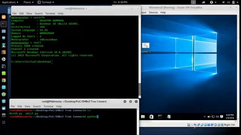Open Action Center notification icon in Windows VM

click(x=221, y=117)
